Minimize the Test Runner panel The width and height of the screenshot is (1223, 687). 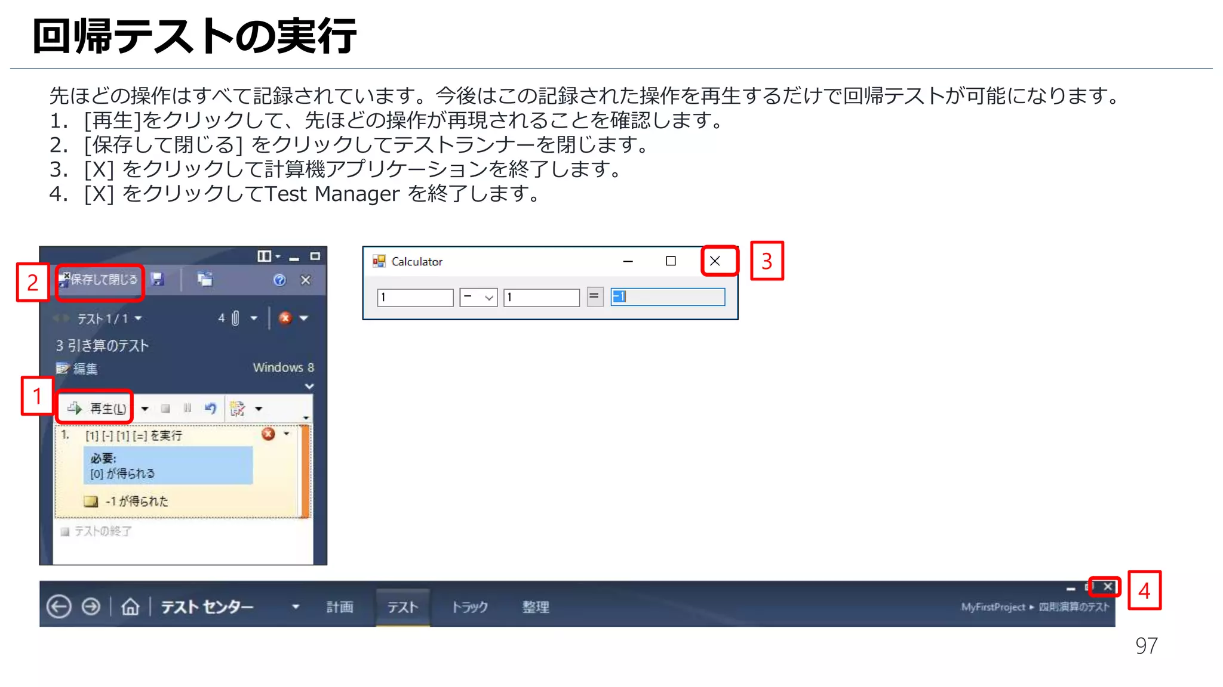coord(294,258)
